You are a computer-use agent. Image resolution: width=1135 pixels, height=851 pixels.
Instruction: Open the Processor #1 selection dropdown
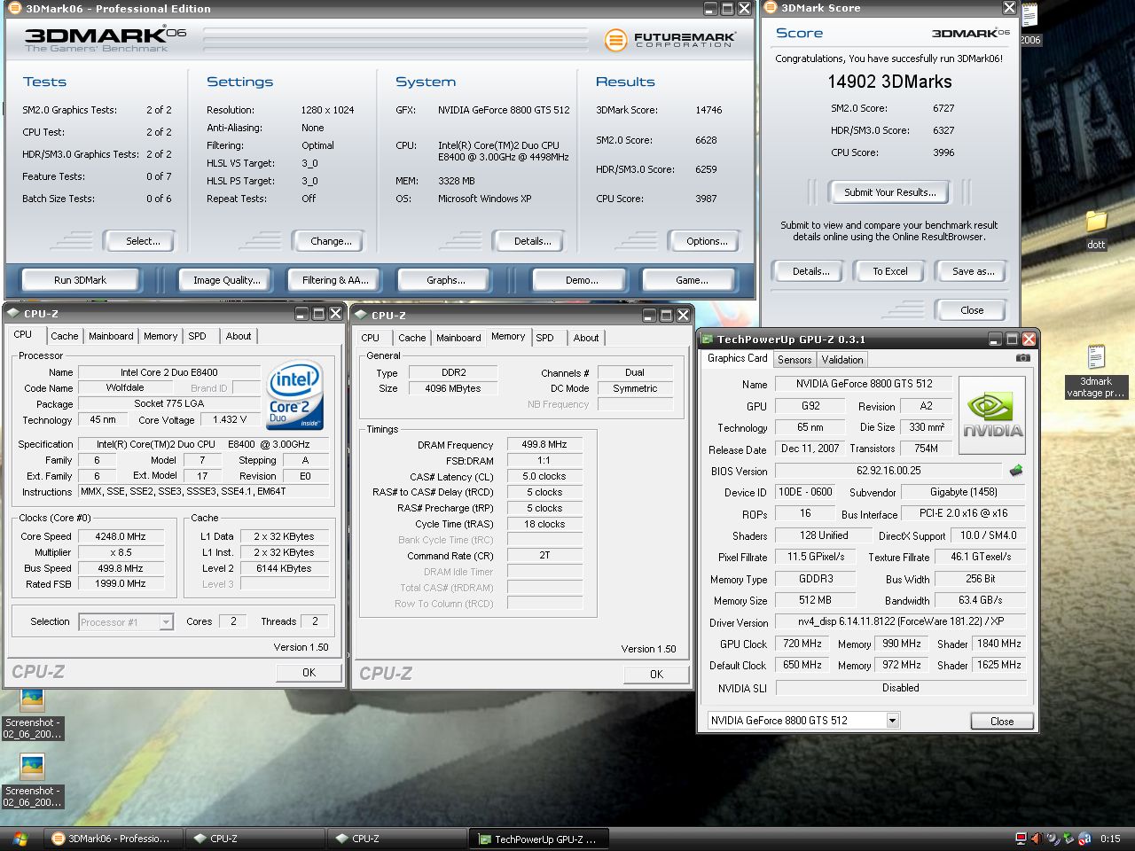point(166,622)
